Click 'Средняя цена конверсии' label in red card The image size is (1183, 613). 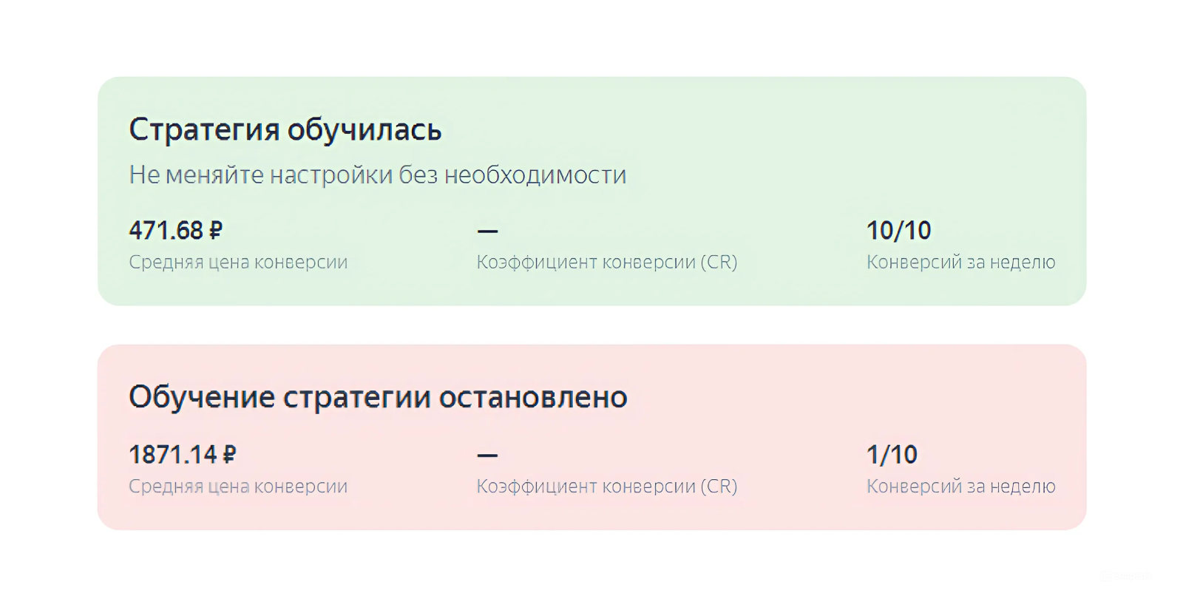coord(237,487)
